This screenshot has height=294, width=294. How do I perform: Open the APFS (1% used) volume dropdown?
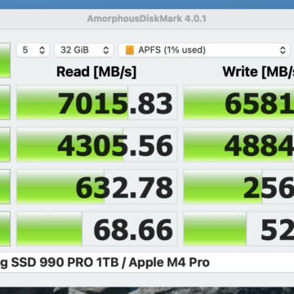204,50
